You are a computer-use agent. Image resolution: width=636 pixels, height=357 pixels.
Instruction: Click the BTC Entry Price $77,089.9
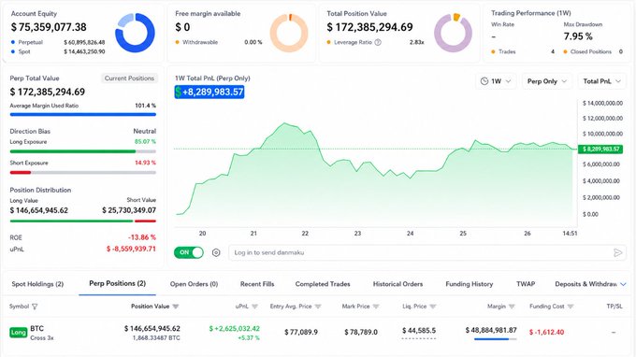(301, 333)
